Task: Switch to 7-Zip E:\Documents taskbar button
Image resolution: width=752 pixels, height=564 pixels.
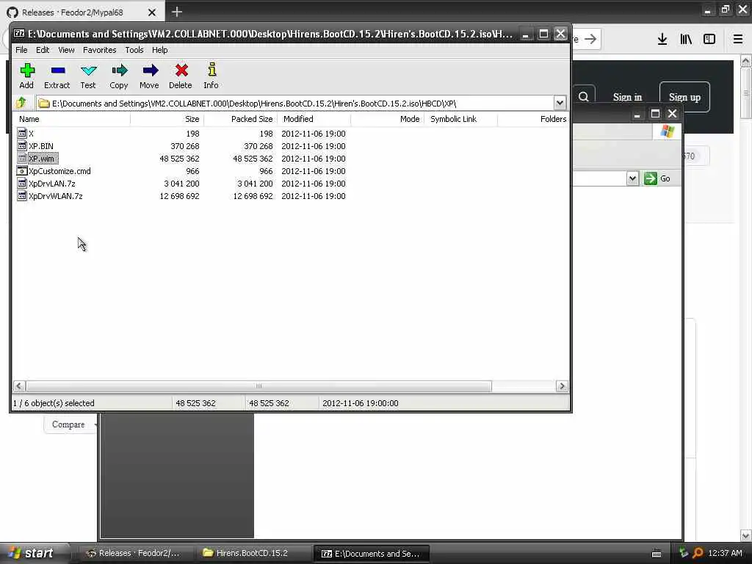Action: pos(371,553)
